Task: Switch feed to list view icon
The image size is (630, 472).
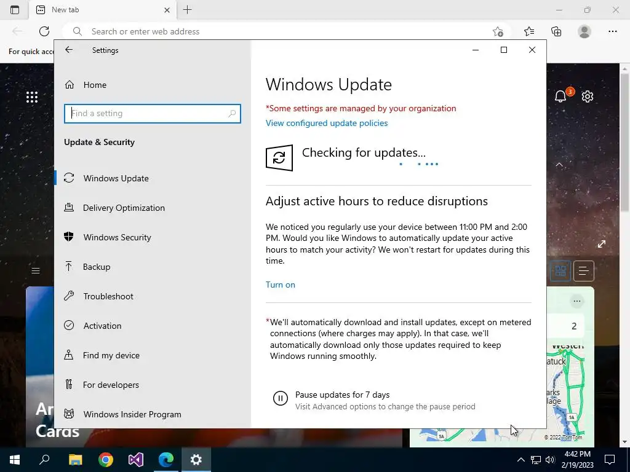Action: click(x=584, y=271)
